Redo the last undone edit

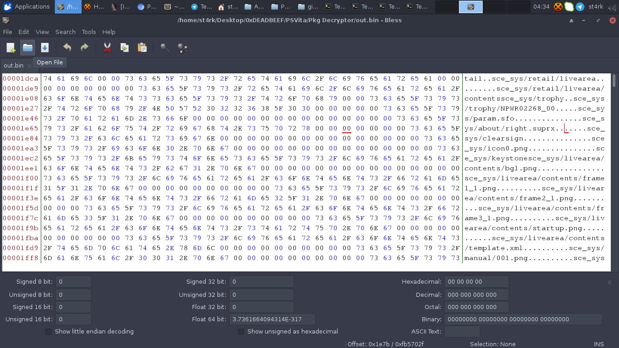pos(84,48)
